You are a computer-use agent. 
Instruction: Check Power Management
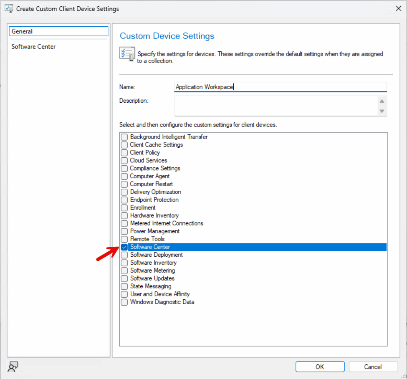(124, 231)
